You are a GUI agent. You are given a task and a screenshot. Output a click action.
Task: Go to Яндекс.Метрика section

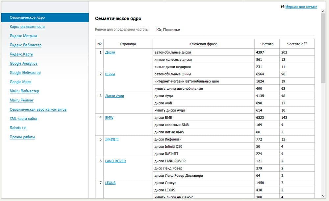(x=23, y=36)
